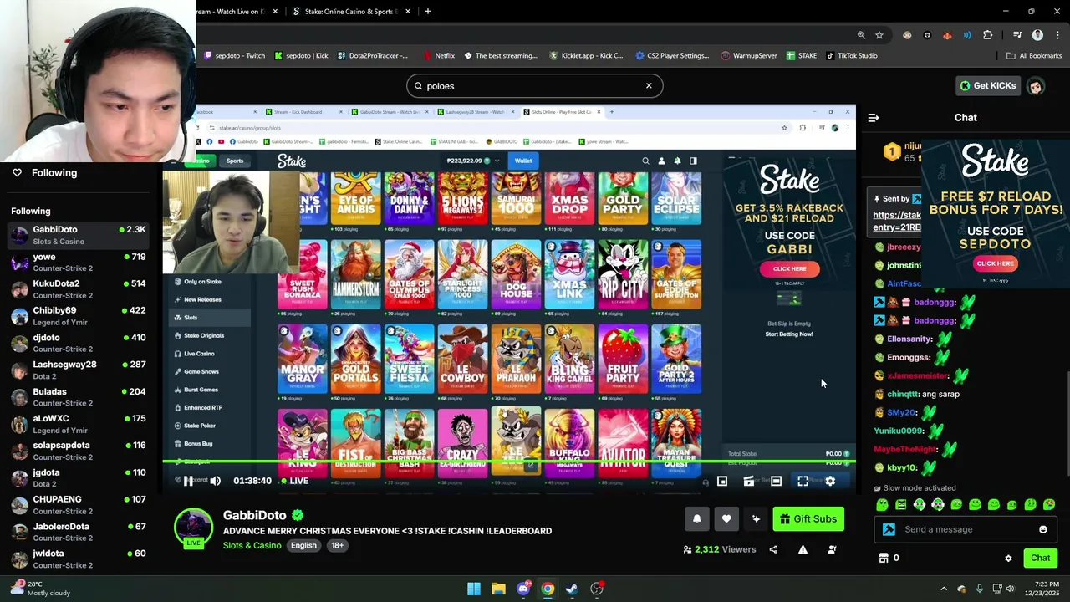Open the sepdoto - Twitch bookmark
Viewport: 1070px width, 602px height.
click(234, 56)
